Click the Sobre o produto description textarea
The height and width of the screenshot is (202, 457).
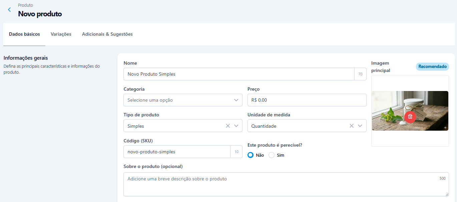[x=286, y=184]
